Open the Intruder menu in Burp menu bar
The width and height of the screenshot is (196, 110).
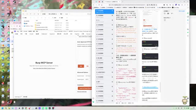[x=25, y=31]
